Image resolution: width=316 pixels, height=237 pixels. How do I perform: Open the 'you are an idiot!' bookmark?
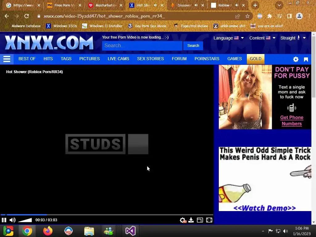tap(267, 26)
